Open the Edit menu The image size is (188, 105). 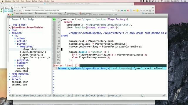18,1
